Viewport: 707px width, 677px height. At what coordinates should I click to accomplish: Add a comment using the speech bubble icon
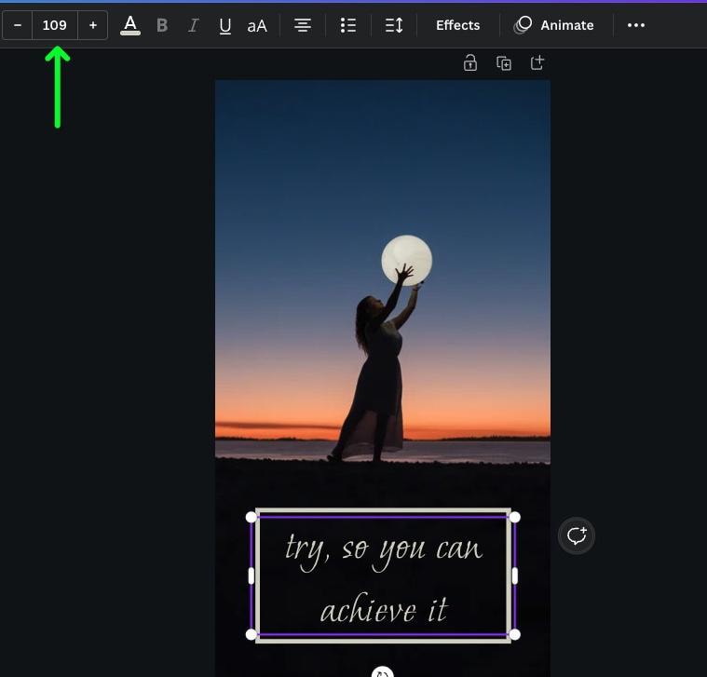pos(577,535)
